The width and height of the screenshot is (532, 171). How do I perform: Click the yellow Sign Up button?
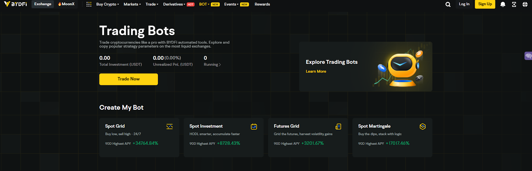point(485,4)
